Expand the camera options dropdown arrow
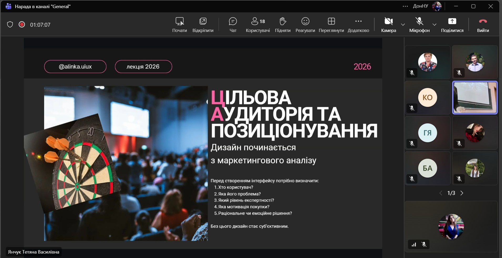 click(x=403, y=25)
